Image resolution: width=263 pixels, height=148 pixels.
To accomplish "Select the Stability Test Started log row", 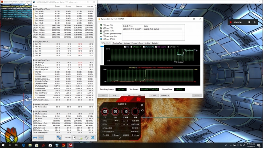I will pyautogui.click(x=152, y=29).
